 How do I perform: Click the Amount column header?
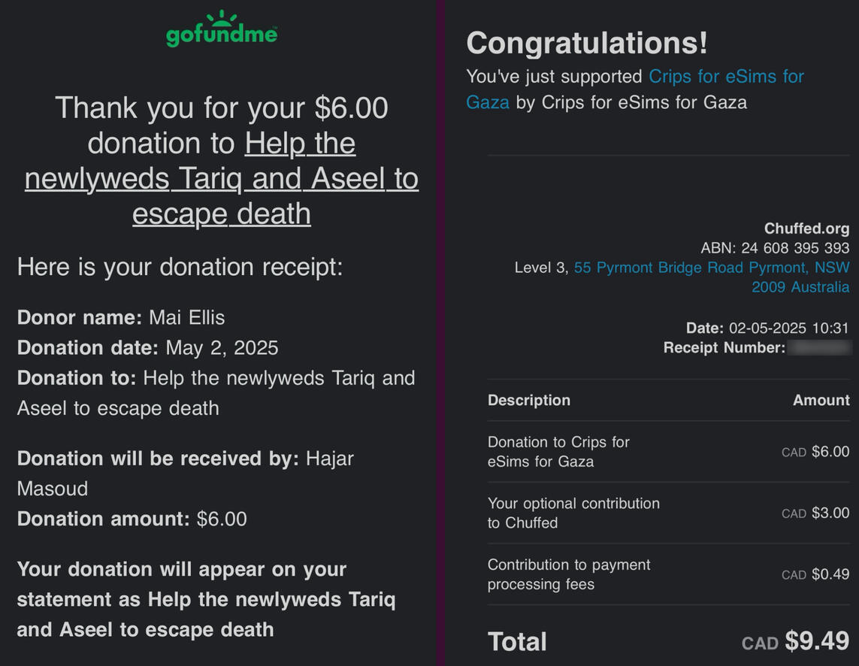821,401
